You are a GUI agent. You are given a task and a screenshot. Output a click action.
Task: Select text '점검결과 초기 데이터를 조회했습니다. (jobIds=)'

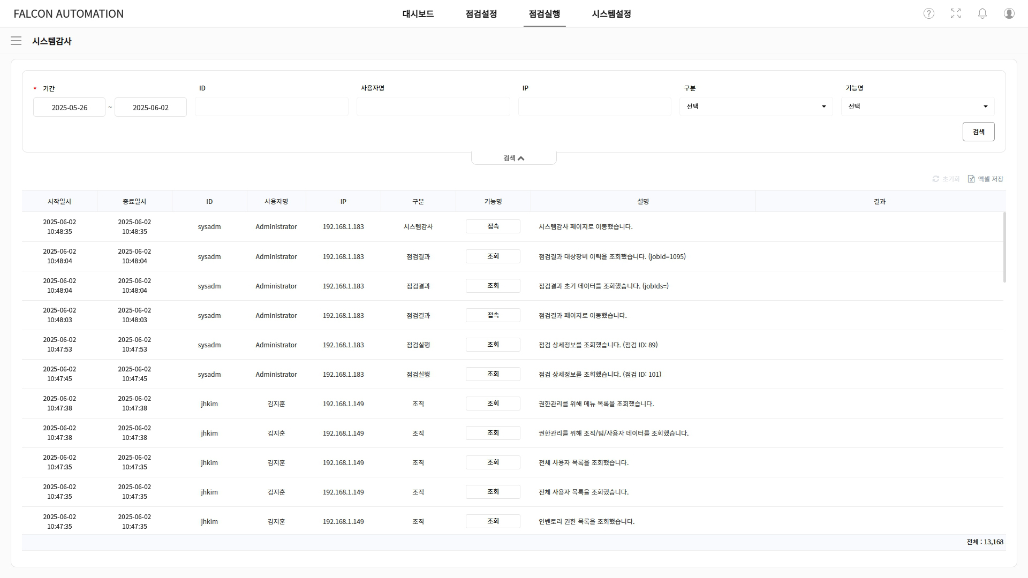[603, 286]
